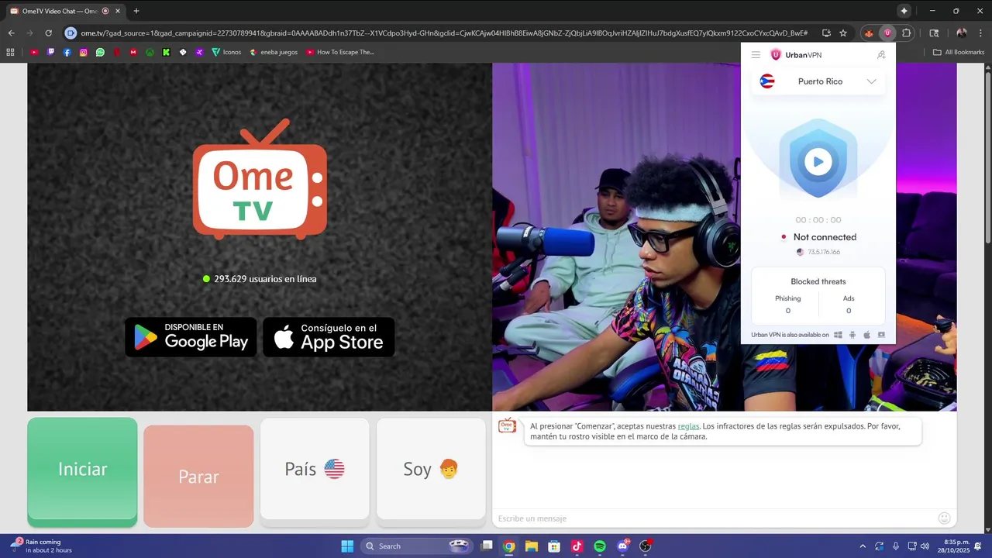The height and width of the screenshot is (558, 992).
Task: Click the Android platform icon in Urban VPN
Action: pos(852,335)
